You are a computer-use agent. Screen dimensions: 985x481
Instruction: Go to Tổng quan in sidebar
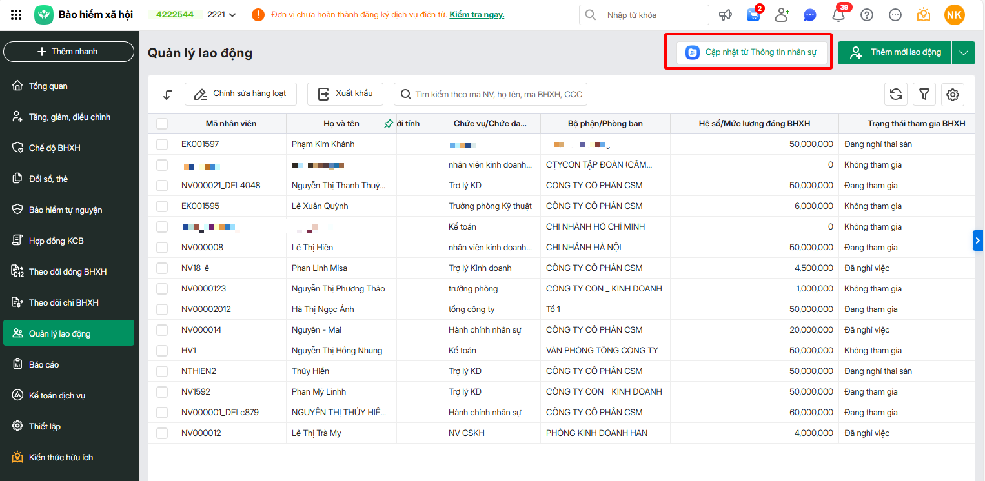tap(48, 86)
